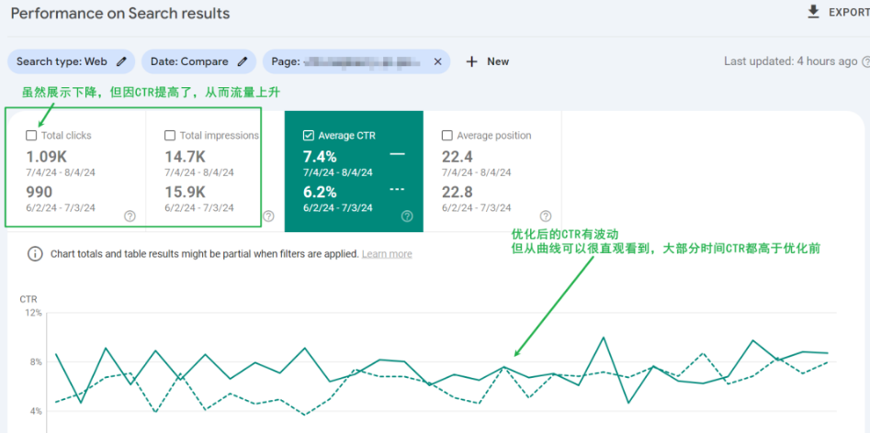This screenshot has height=433, width=870.
Task: Edit the Search type: Web filter
Action: click(120, 61)
